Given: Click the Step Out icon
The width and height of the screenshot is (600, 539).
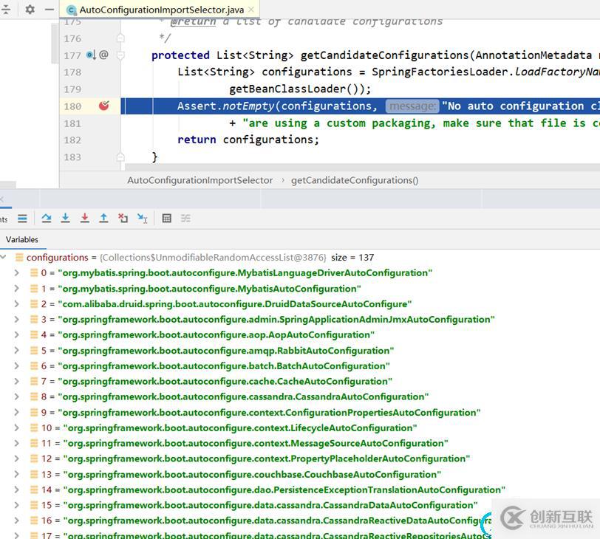Looking at the screenshot, I should 103,218.
